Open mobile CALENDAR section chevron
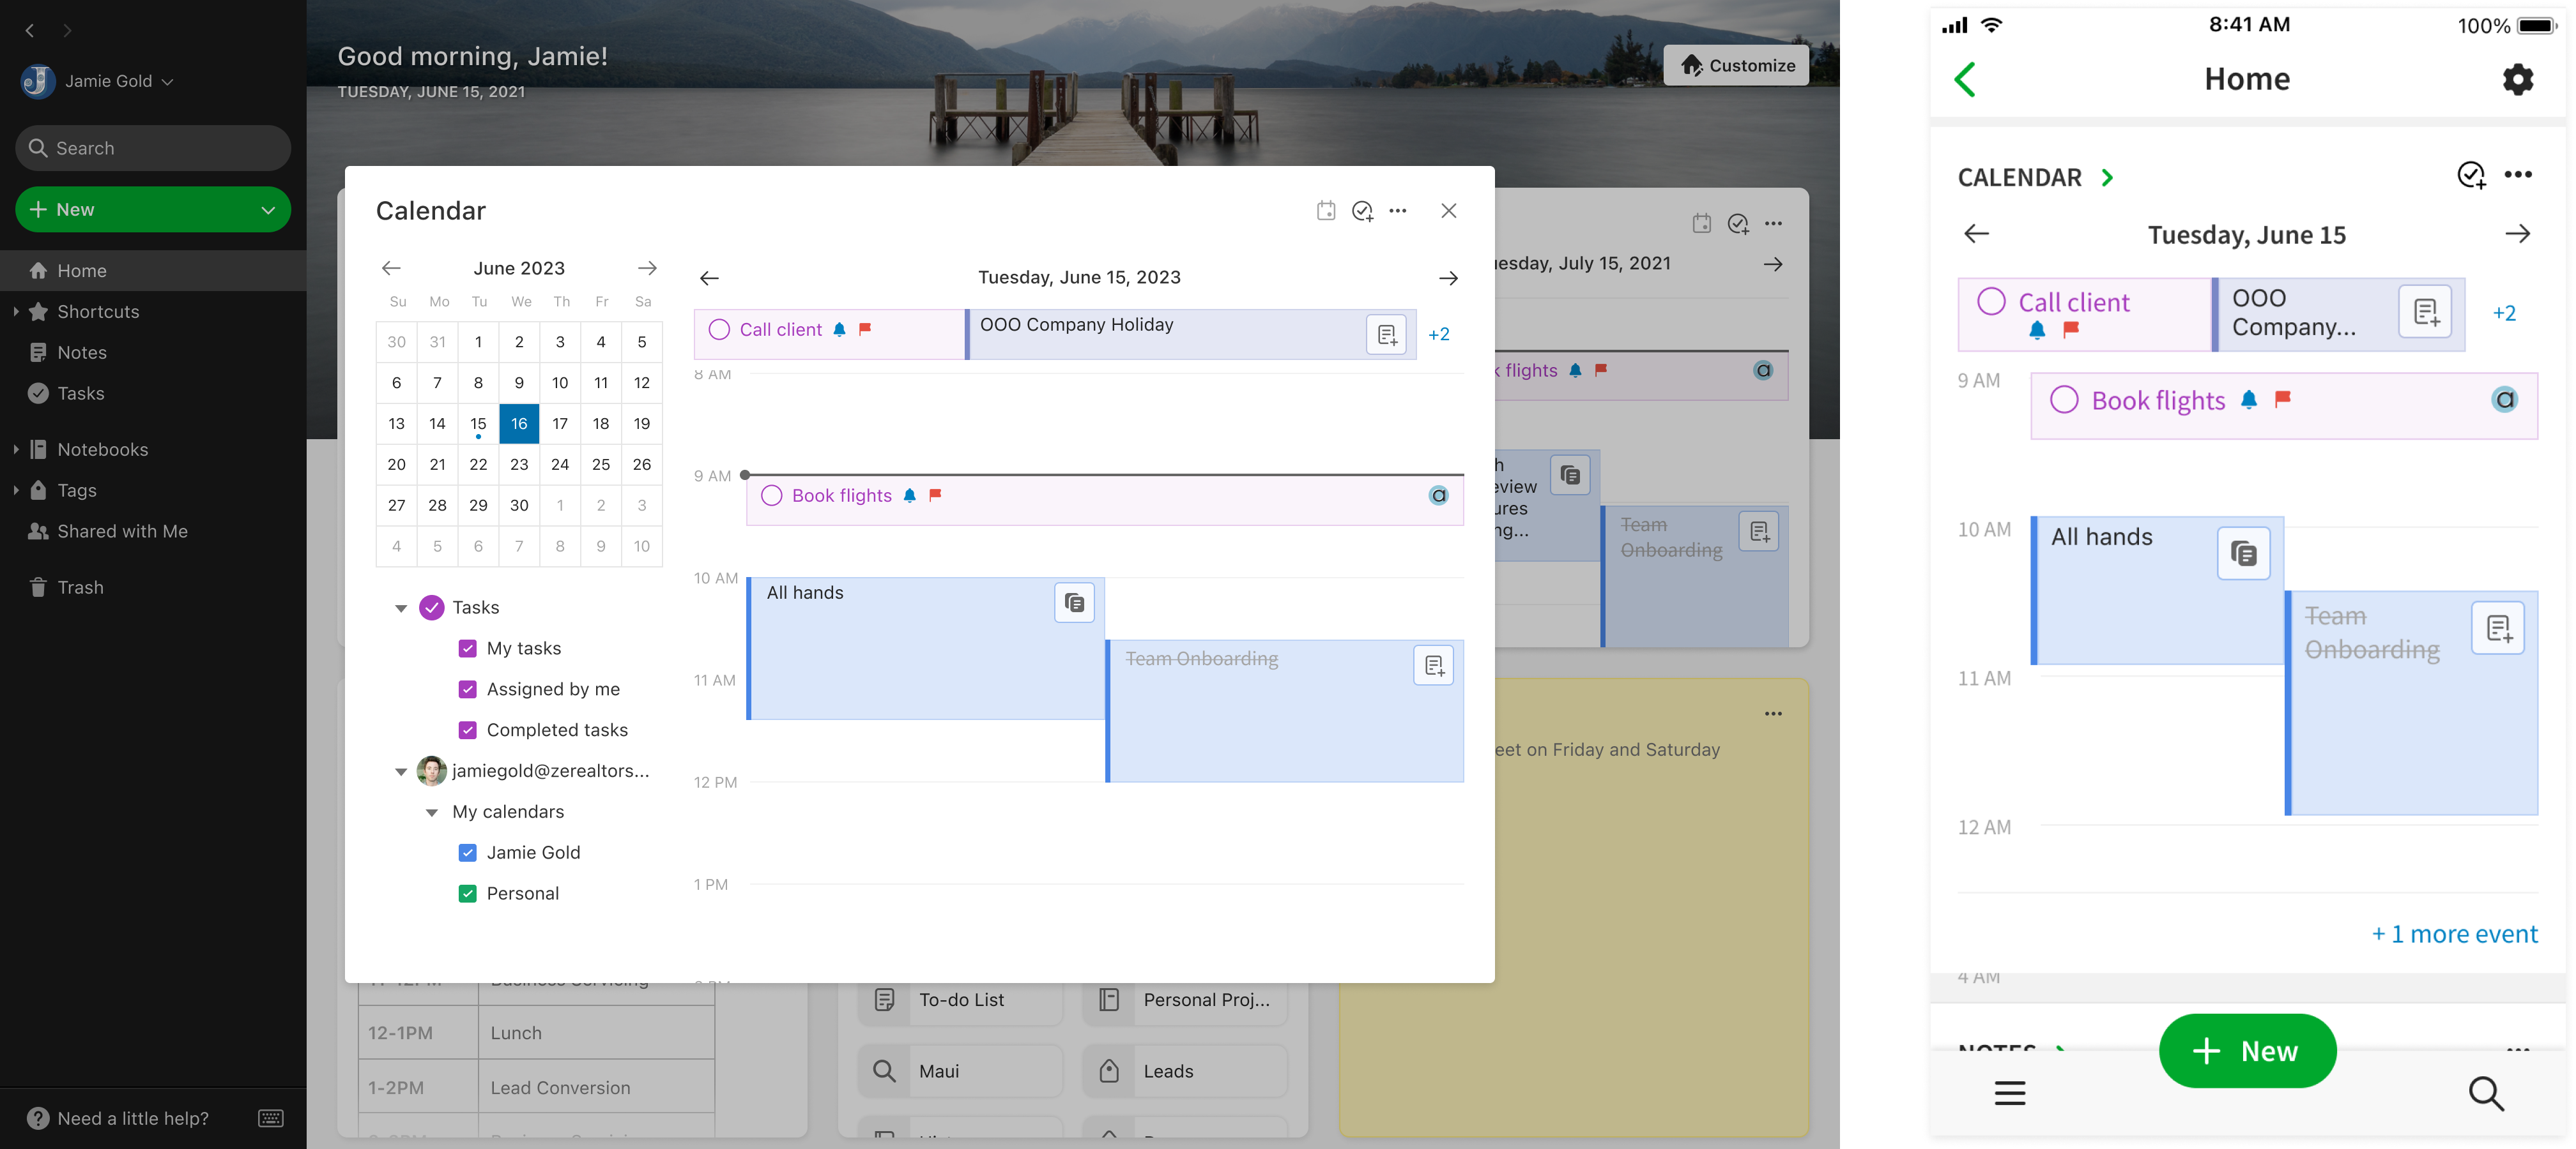Image resolution: width=2576 pixels, height=1149 pixels. 2107,178
